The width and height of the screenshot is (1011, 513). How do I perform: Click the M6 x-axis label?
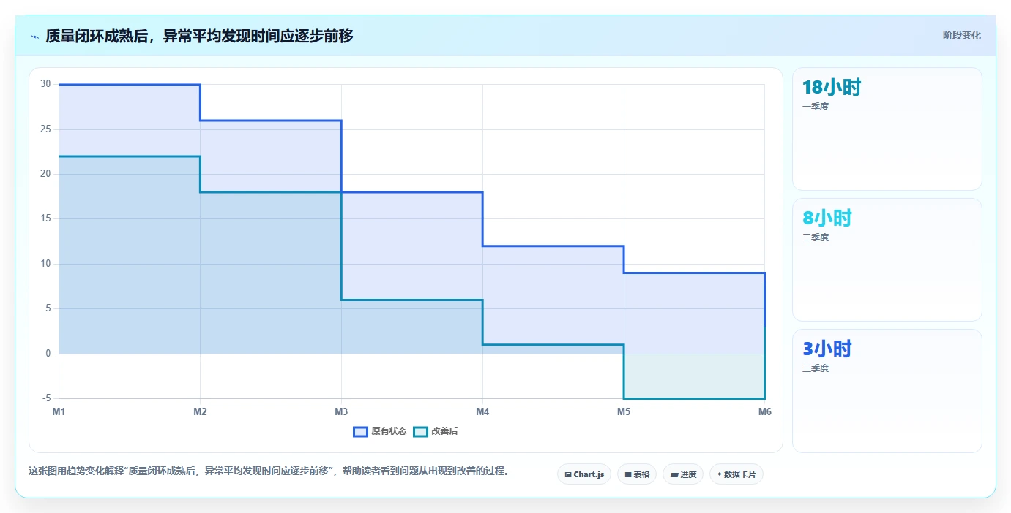click(764, 411)
